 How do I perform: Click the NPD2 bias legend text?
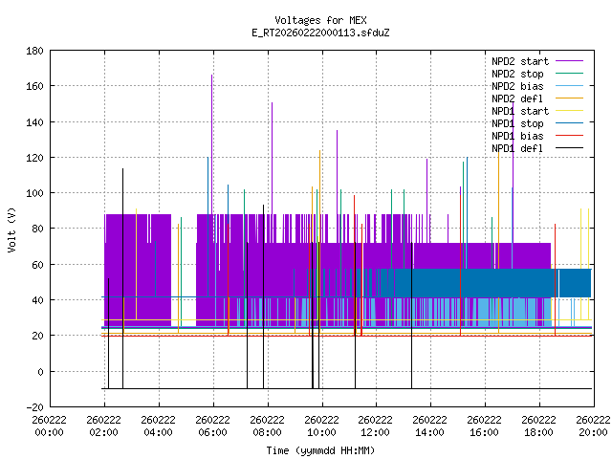517,85
